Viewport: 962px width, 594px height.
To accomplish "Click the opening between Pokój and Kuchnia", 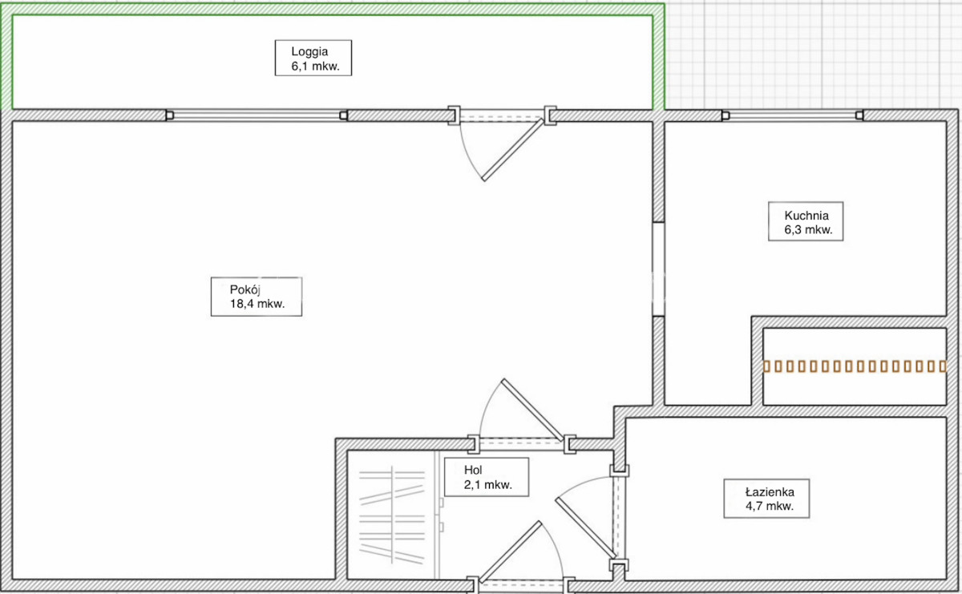I will [x=658, y=269].
